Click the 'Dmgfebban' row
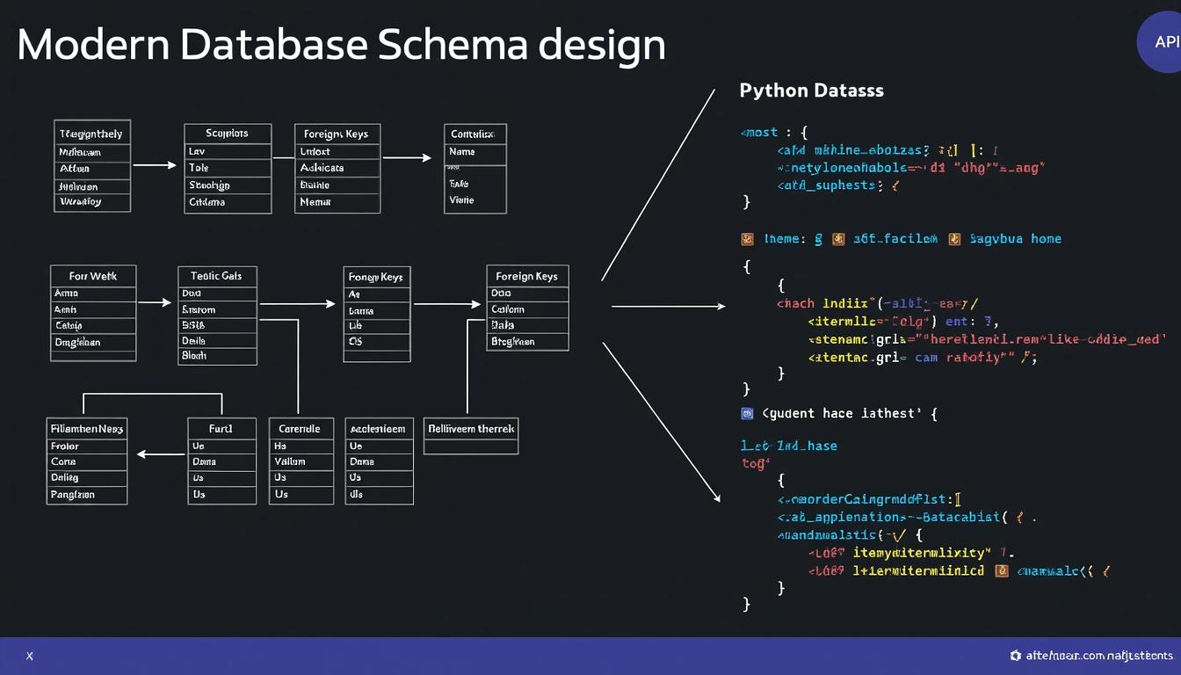Image resolution: width=1181 pixels, height=675 pixels. (93, 343)
